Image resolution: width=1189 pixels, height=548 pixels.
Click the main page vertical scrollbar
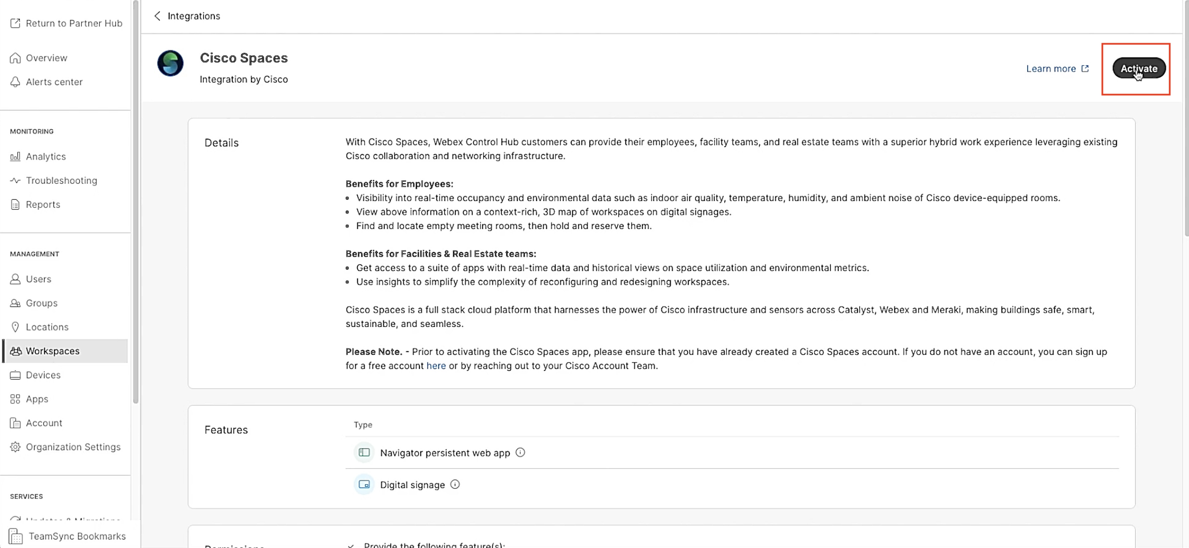(1187, 119)
